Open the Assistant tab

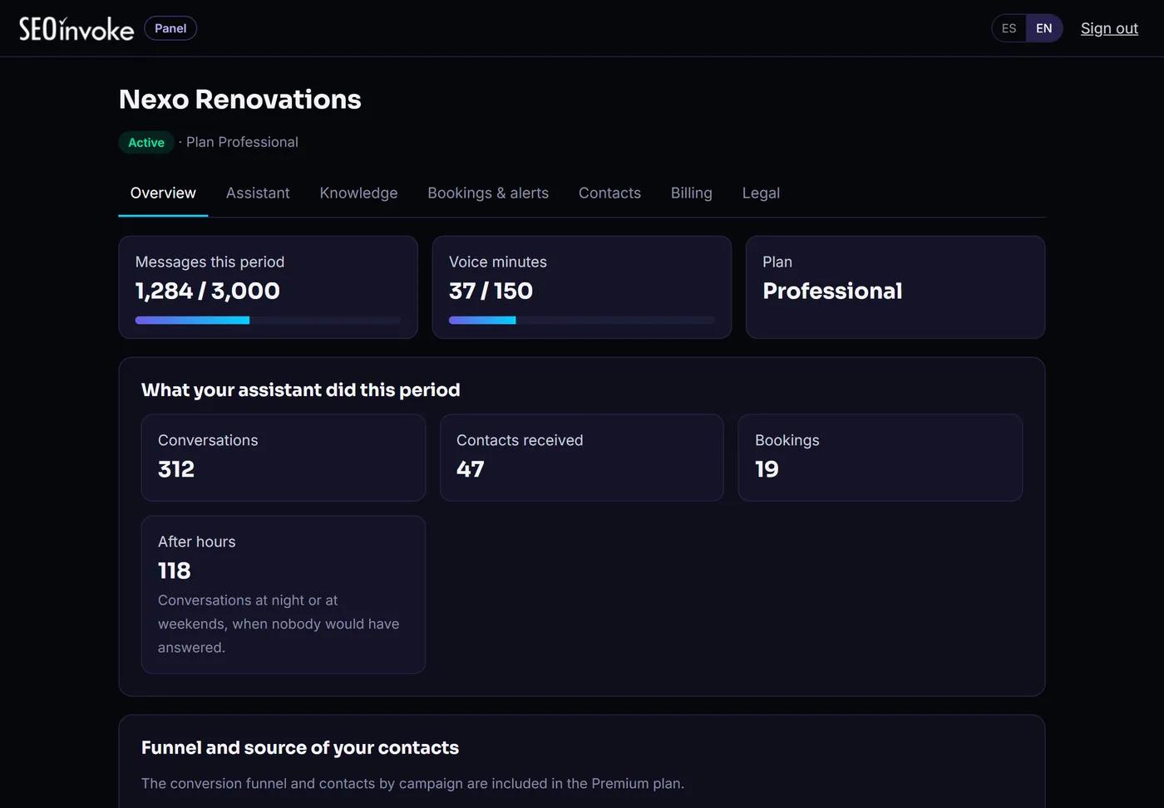[x=258, y=193]
